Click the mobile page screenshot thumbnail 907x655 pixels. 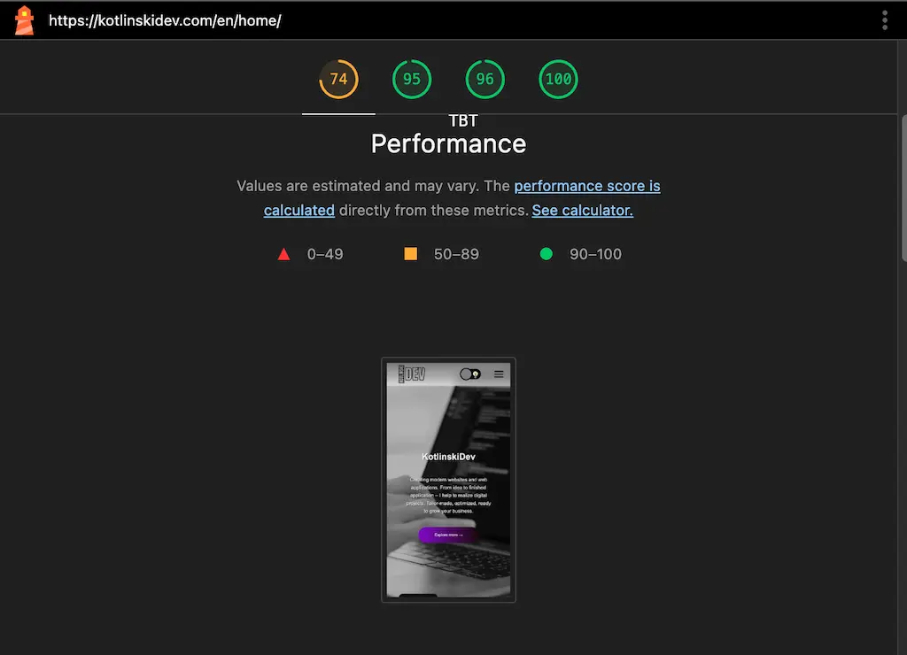click(x=448, y=480)
